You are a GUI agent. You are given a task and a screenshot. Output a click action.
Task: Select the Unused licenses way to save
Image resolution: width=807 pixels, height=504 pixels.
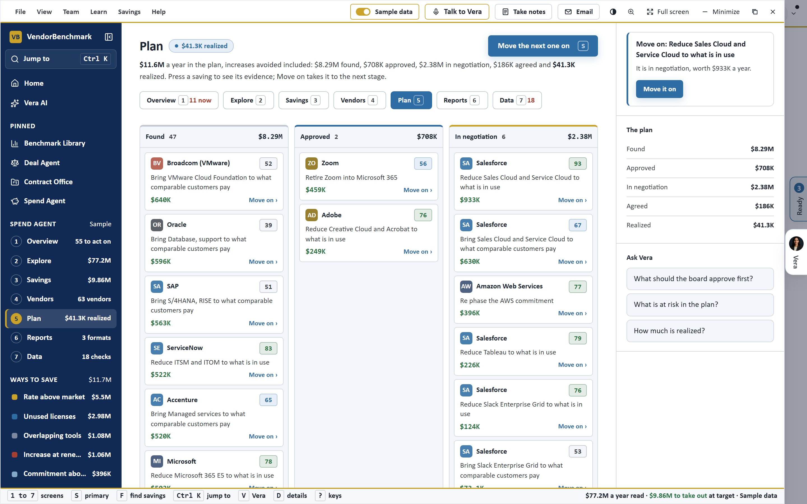click(x=61, y=416)
